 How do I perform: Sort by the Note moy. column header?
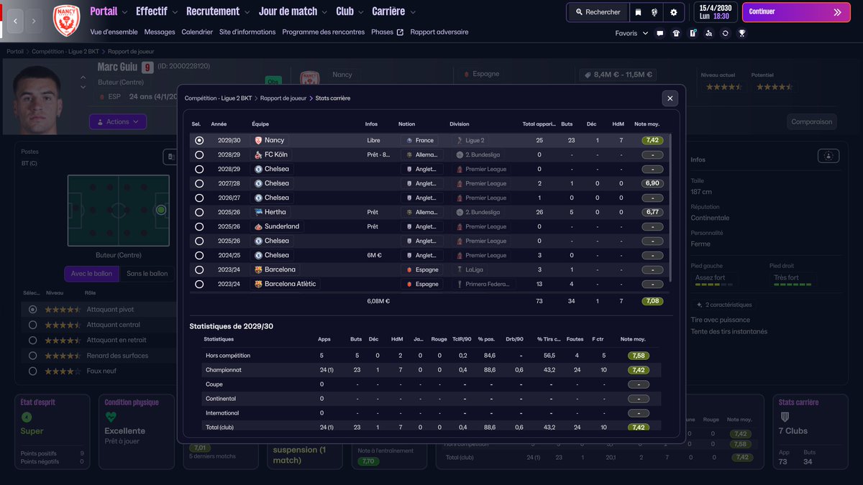(x=647, y=124)
